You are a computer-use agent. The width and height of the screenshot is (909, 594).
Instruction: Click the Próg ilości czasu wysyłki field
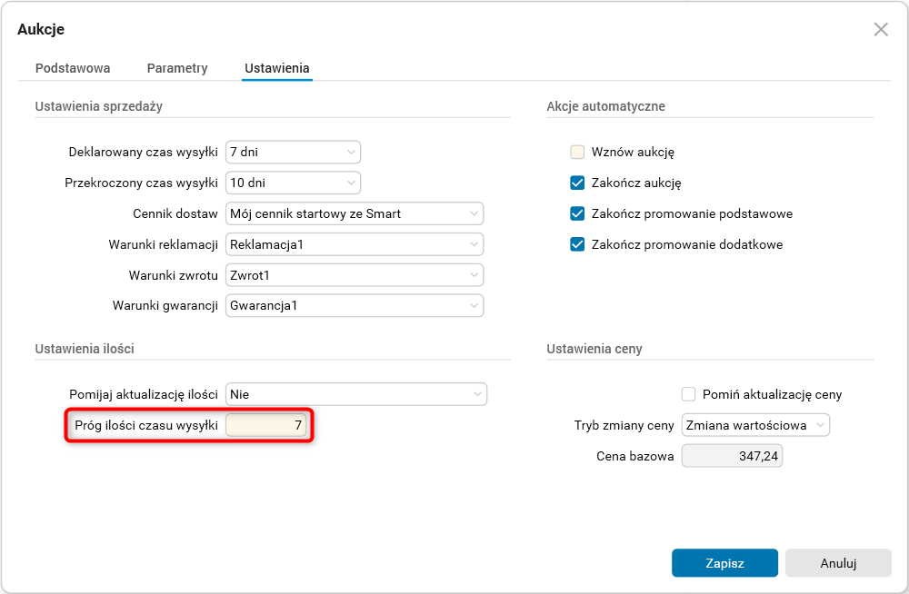[267, 425]
